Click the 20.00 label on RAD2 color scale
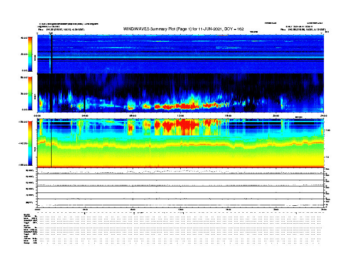 24,54
